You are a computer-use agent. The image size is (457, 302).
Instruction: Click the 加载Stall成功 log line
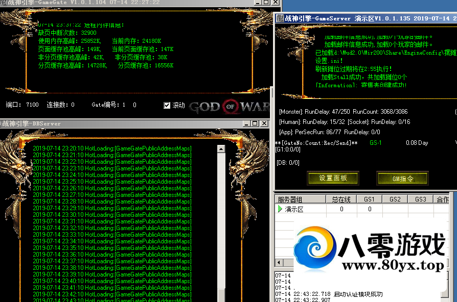click(364, 77)
